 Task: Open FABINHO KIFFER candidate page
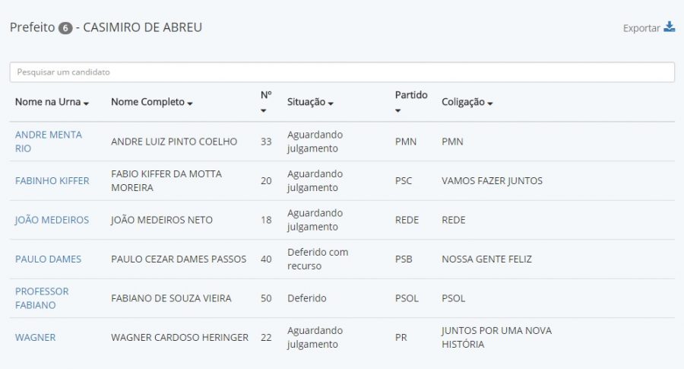[52, 181]
